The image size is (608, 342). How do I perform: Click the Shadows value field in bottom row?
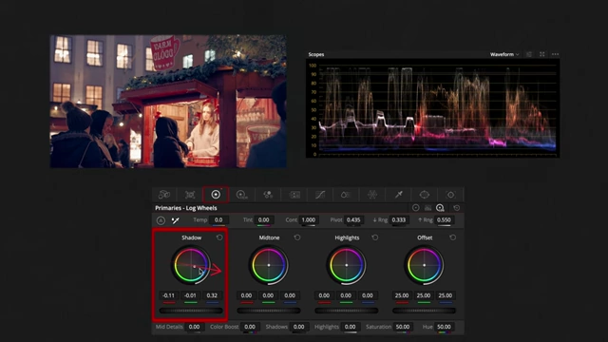(x=299, y=327)
